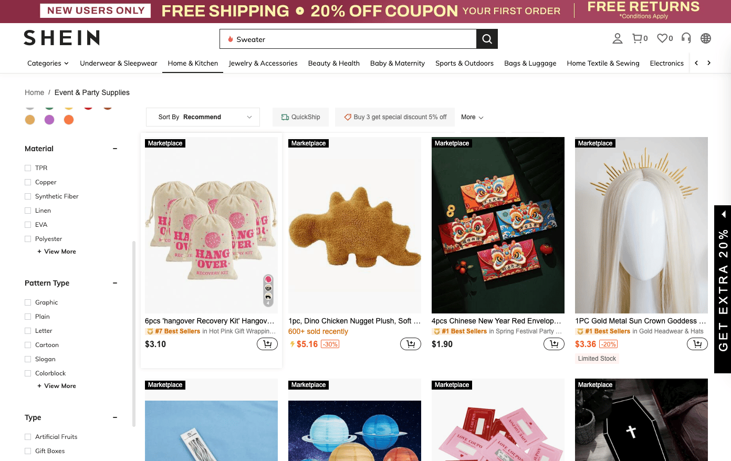
Task: Click the Home breadcrumb link
Action: tap(34, 92)
